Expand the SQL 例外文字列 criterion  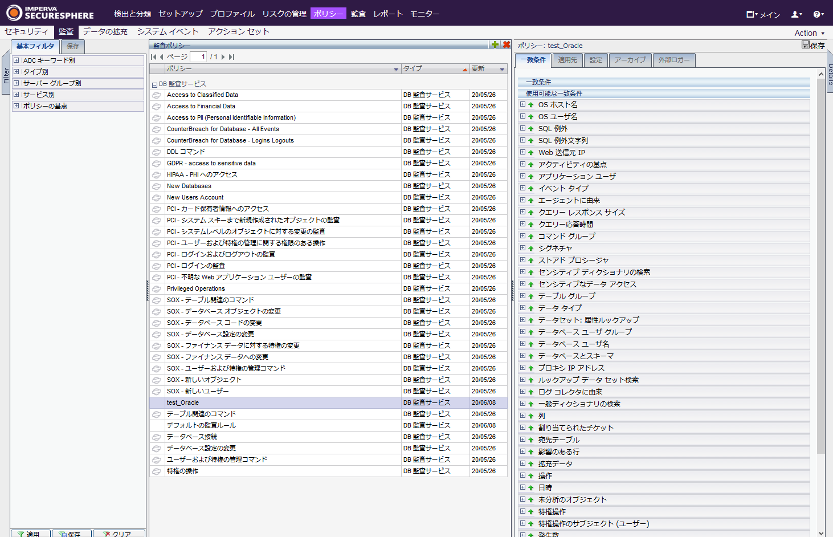pos(522,140)
